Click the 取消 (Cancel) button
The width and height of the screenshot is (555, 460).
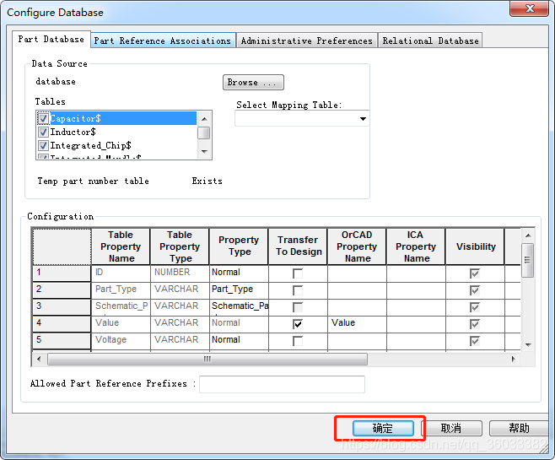coord(451,429)
